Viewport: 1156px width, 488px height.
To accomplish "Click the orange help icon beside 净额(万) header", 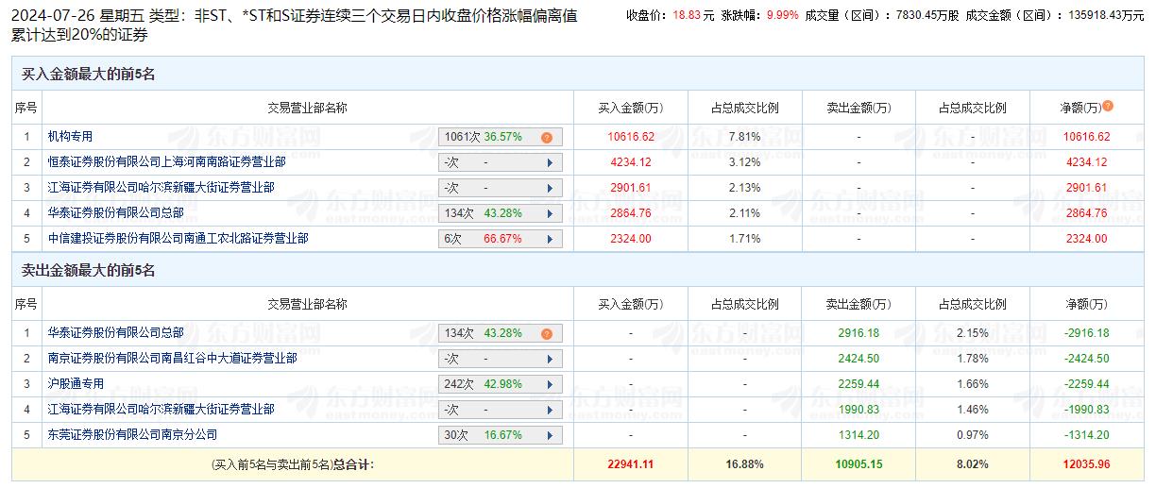I will pos(1108,107).
